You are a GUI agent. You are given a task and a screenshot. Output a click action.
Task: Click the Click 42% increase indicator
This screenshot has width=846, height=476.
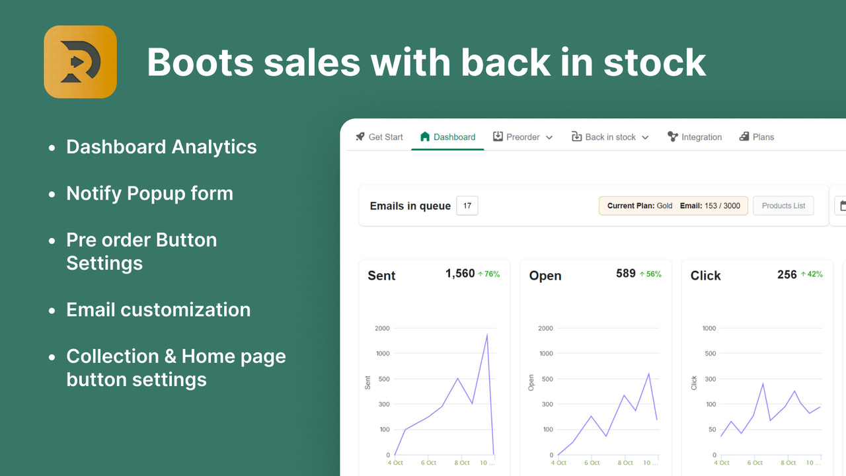(811, 274)
